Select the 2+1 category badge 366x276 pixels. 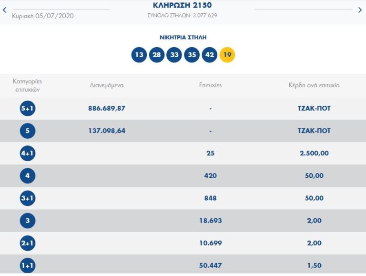(28, 243)
